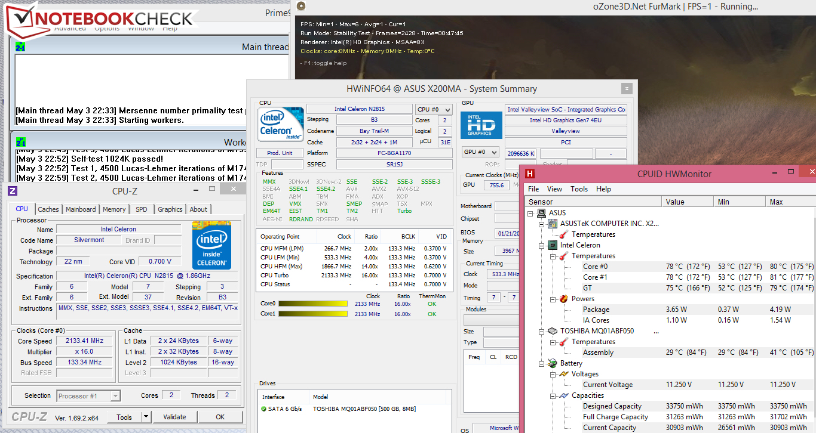
Task: Open HWMonitor File menu
Action: click(x=533, y=189)
